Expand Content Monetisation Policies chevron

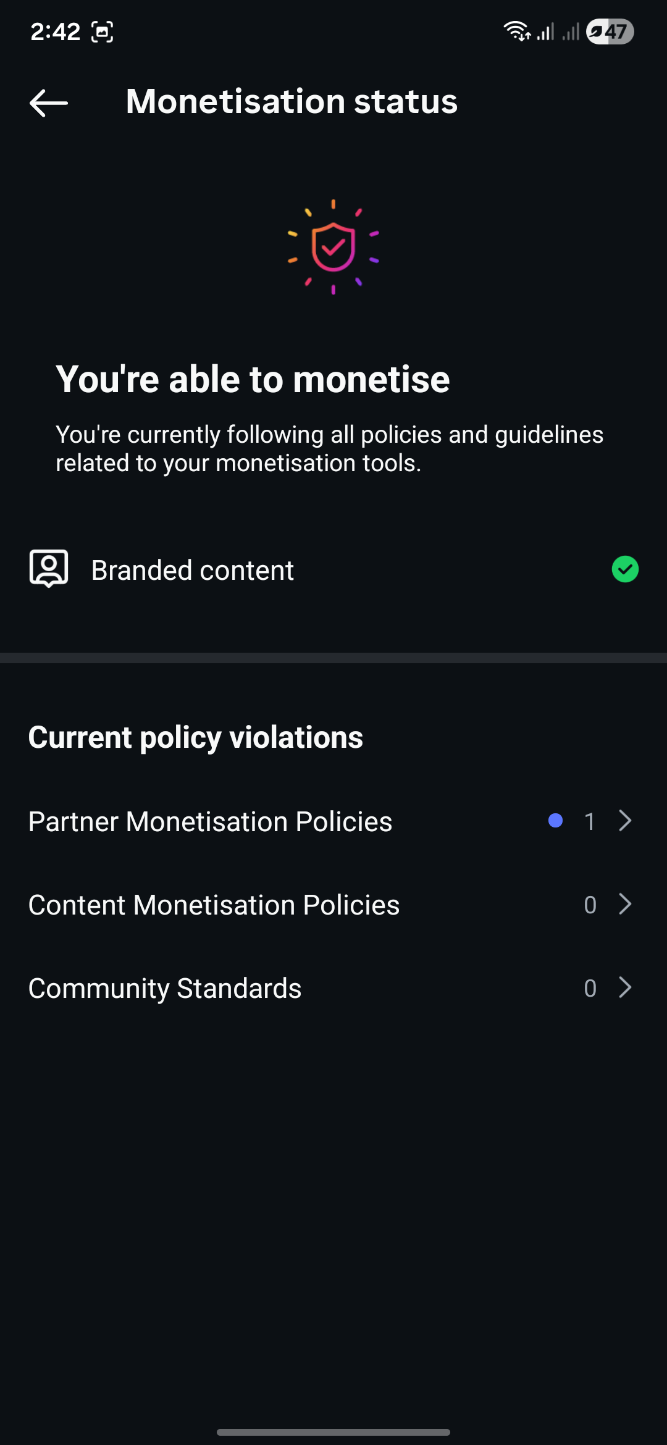tap(625, 904)
